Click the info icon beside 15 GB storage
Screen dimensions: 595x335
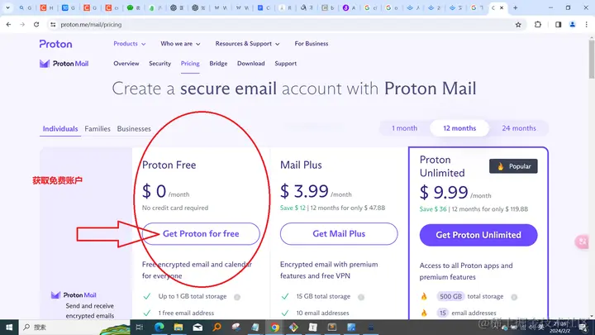[x=361, y=297]
